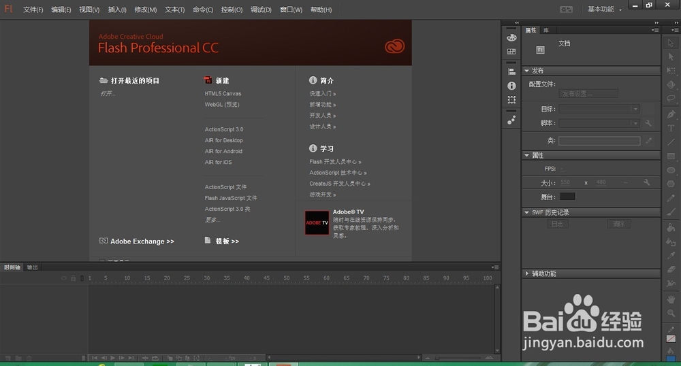Create new HTML5 Canvas document
The width and height of the screenshot is (681, 366).
[x=223, y=94]
